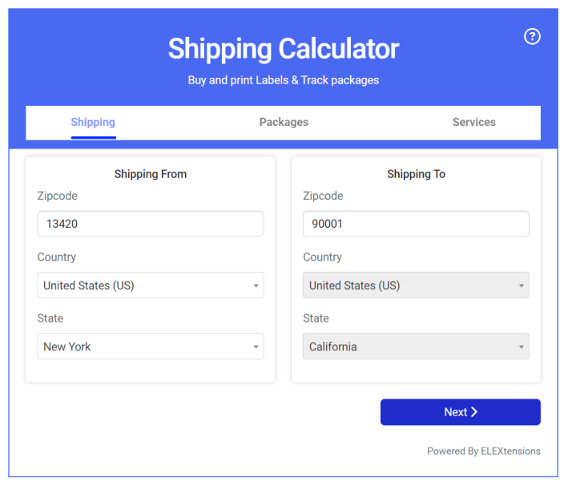Image resolution: width=564 pixels, height=486 pixels.
Task: Click the Zipcode label under Shipping To
Action: tap(323, 196)
